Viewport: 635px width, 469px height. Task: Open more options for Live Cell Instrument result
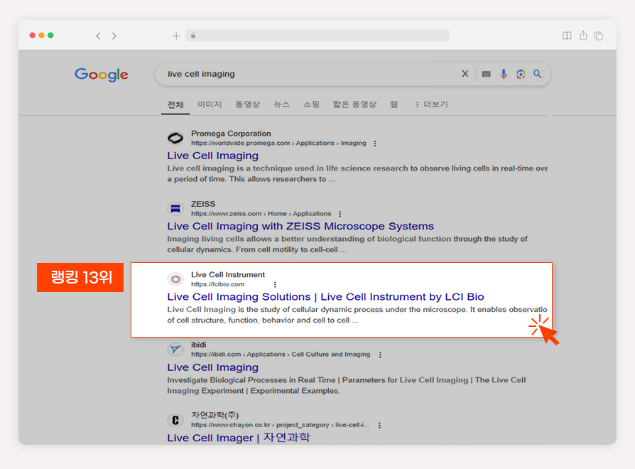[x=275, y=284]
